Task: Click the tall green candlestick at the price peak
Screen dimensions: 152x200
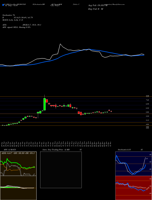Action: [44, 104]
